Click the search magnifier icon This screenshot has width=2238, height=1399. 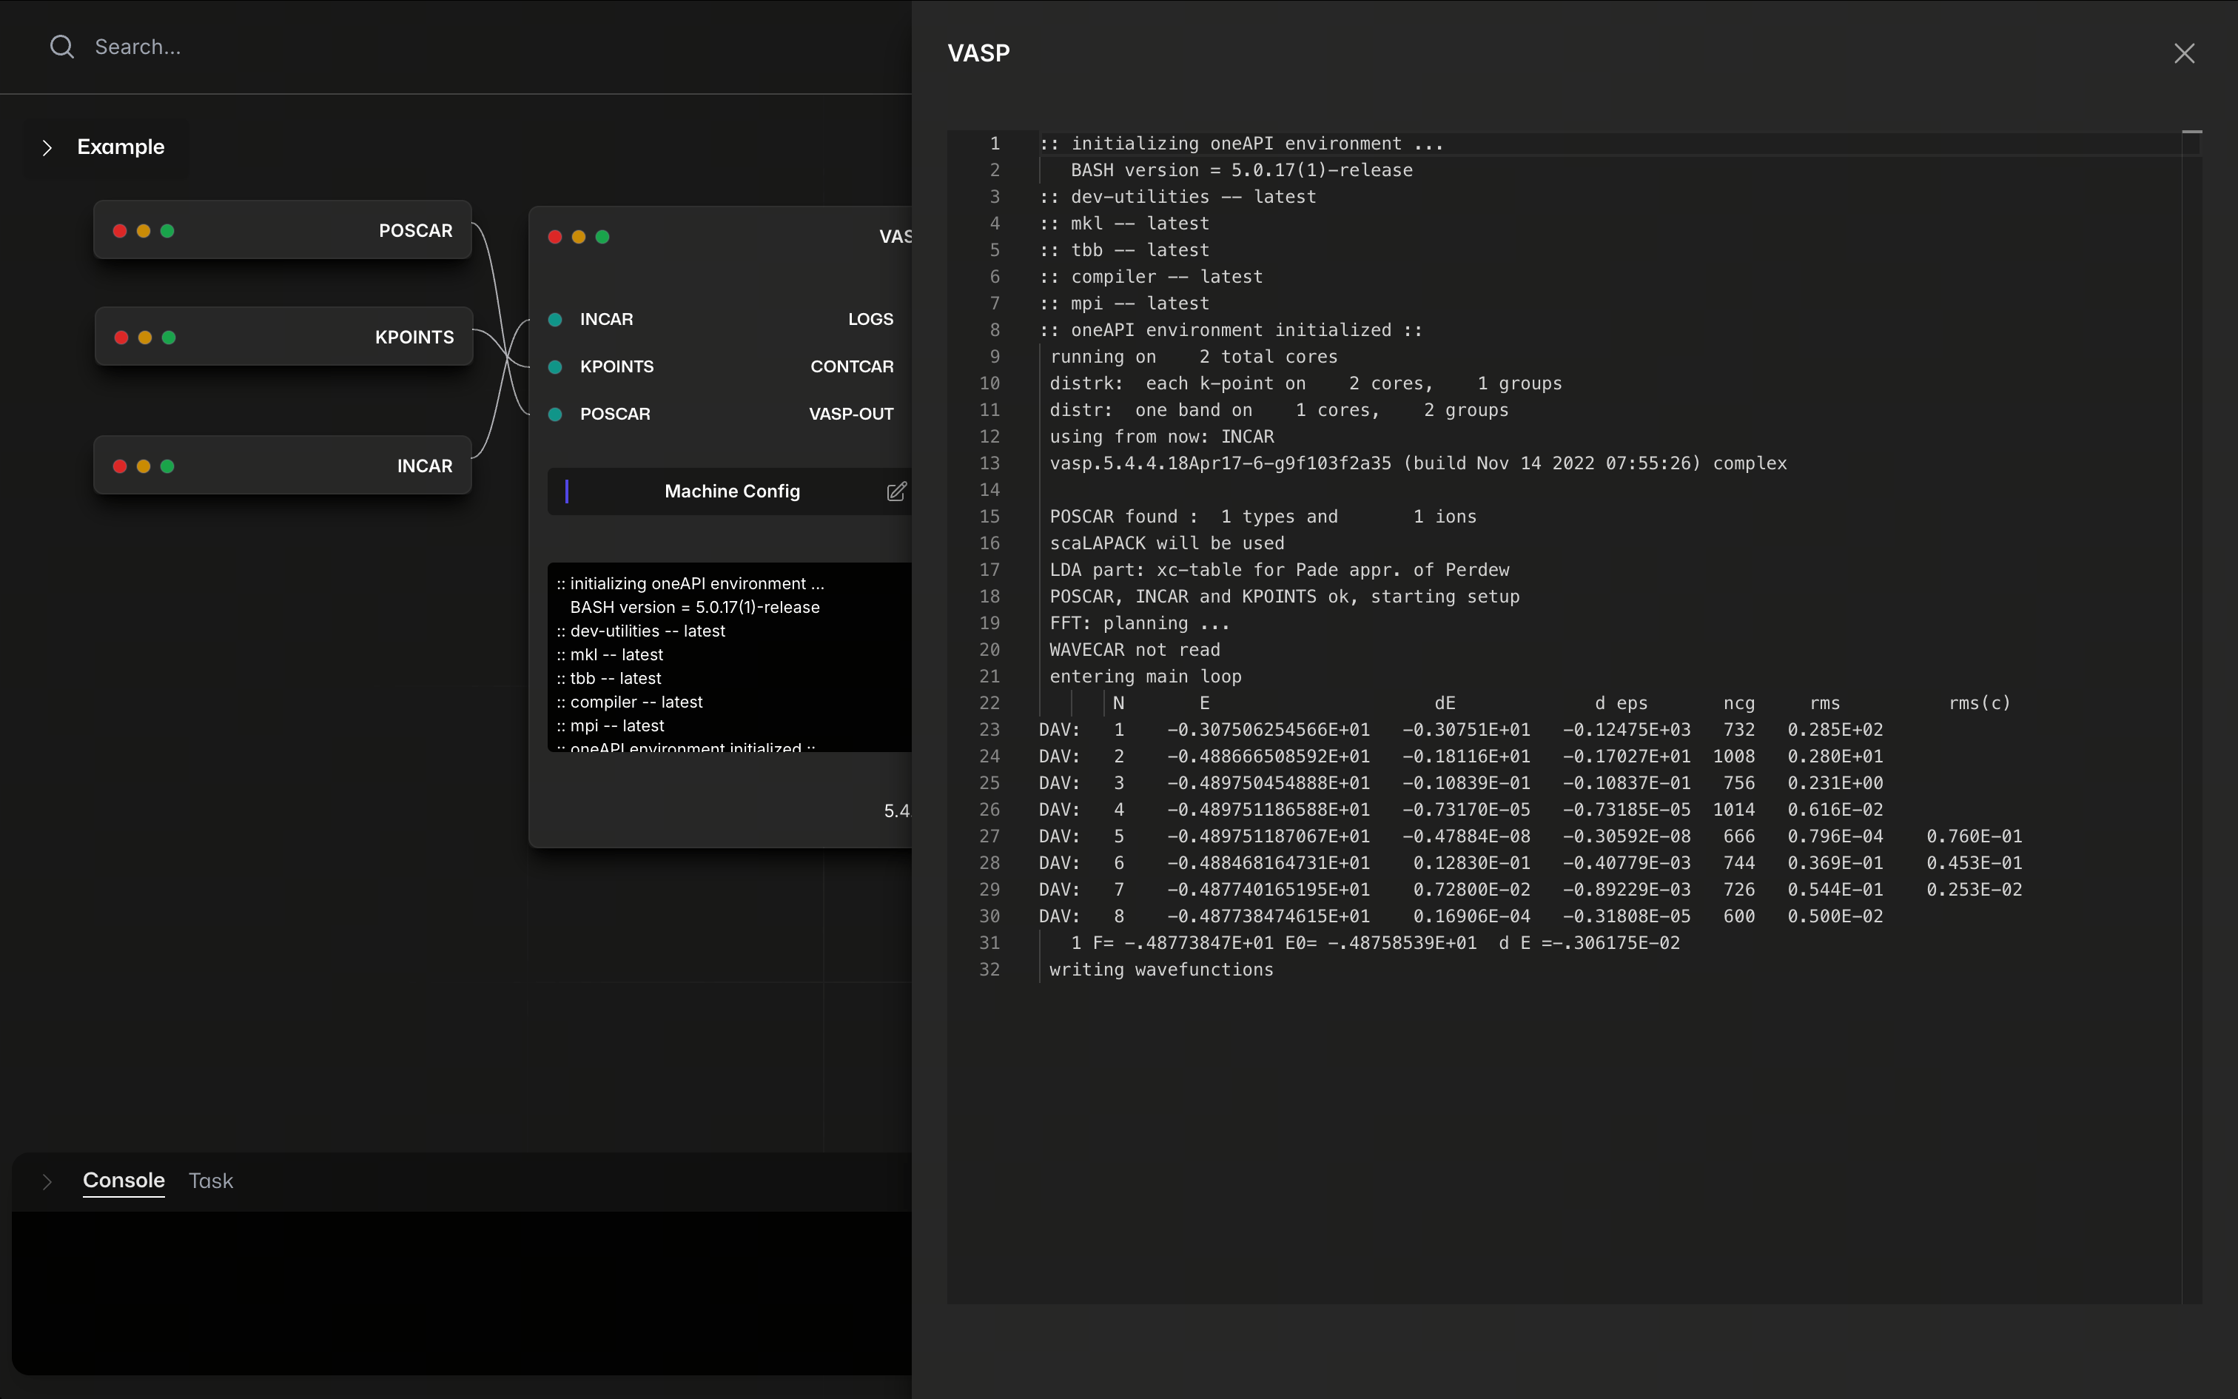(62, 46)
